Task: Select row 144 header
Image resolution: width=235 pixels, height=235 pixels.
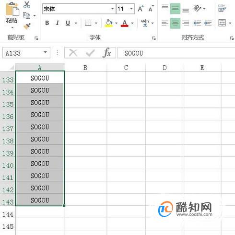Action: click(8, 212)
